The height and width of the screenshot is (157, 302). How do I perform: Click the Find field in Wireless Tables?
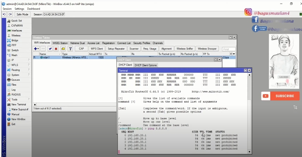[228, 49]
